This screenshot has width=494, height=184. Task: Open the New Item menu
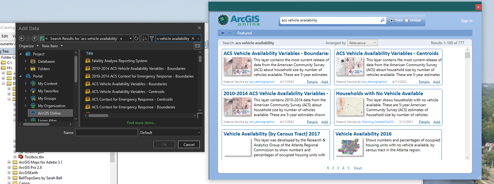tap(52, 46)
